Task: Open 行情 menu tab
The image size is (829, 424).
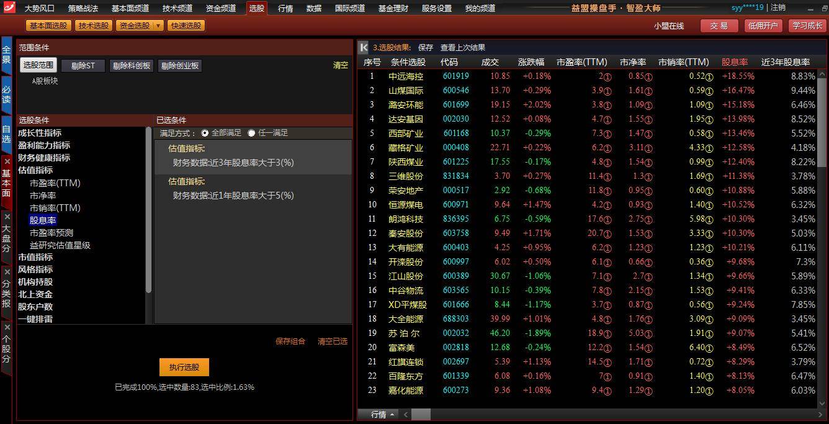Action: pyautogui.click(x=285, y=9)
